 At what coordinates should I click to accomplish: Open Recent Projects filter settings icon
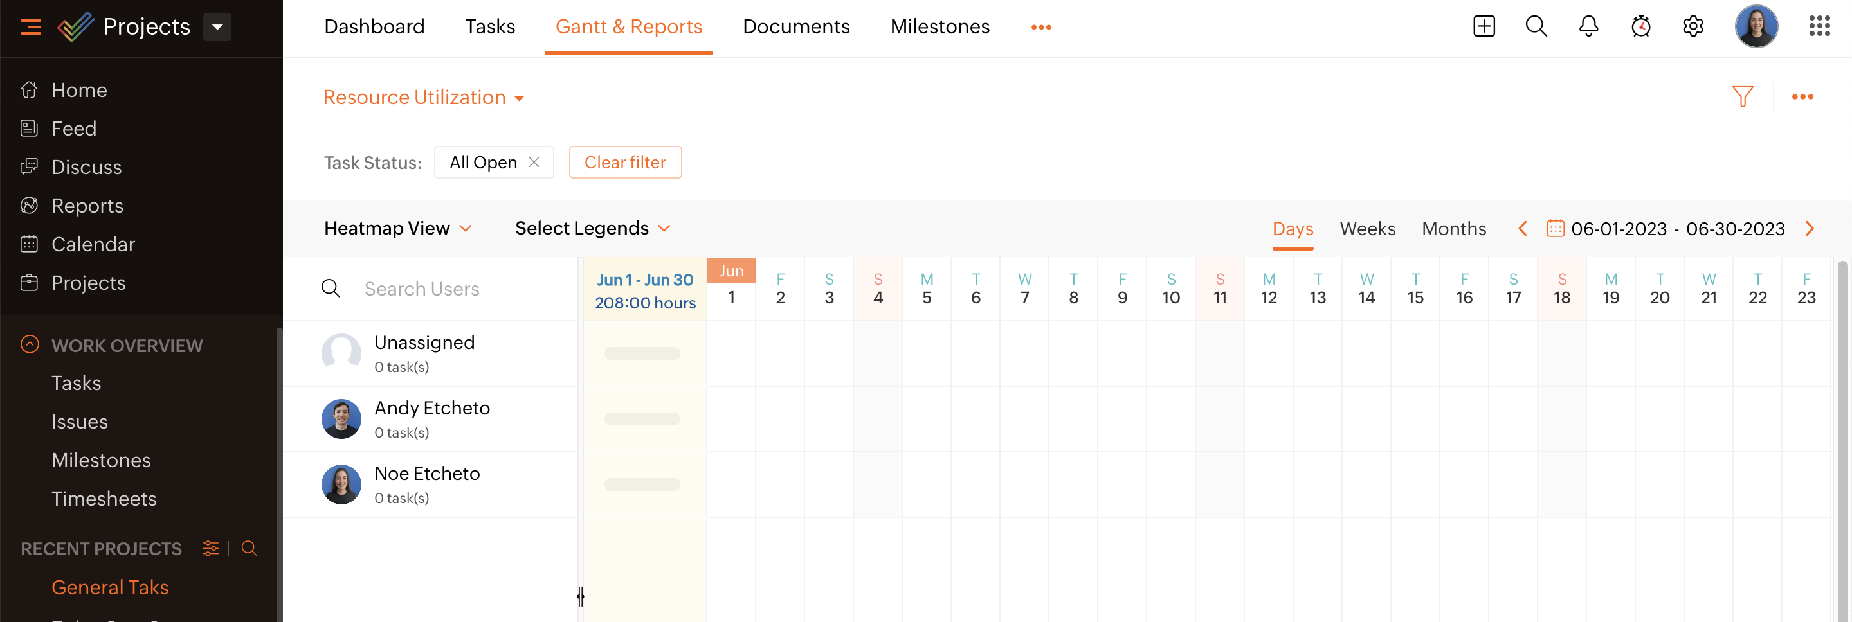(x=211, y=549)
